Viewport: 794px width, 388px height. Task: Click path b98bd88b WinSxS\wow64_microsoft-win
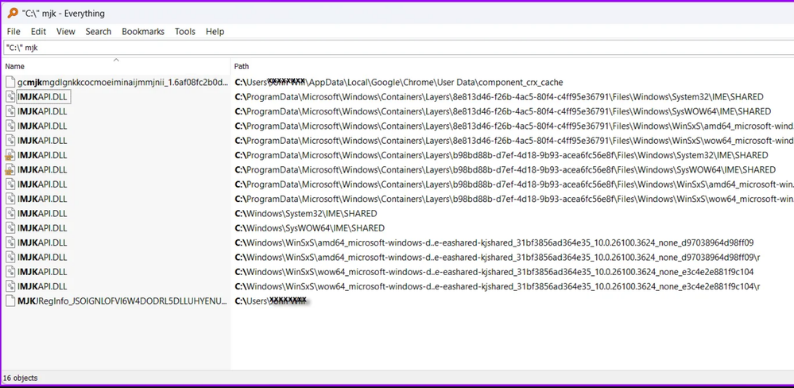click(514, 199)
